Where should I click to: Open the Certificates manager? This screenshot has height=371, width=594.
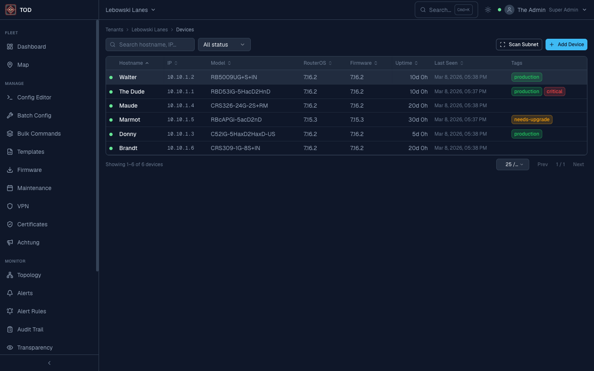[33, 224]
